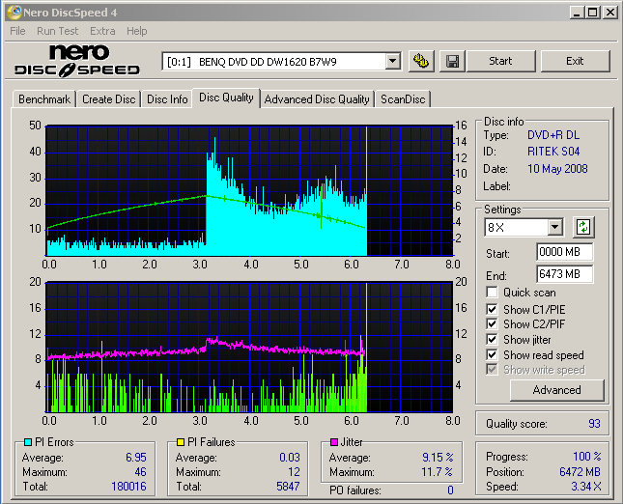Switch to the ScanDisc tab
This screenshot has height=504, width=623.
(x=403, y=99)
